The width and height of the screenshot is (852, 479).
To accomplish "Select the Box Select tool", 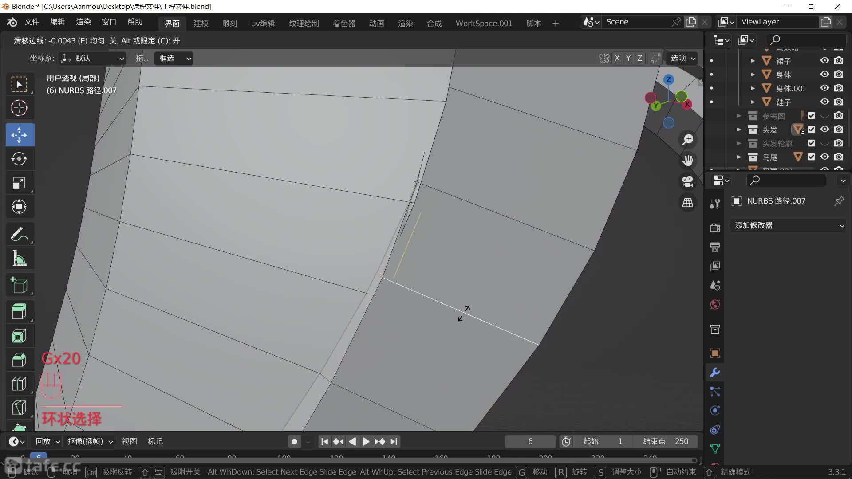I will click(x=19, y=84).
